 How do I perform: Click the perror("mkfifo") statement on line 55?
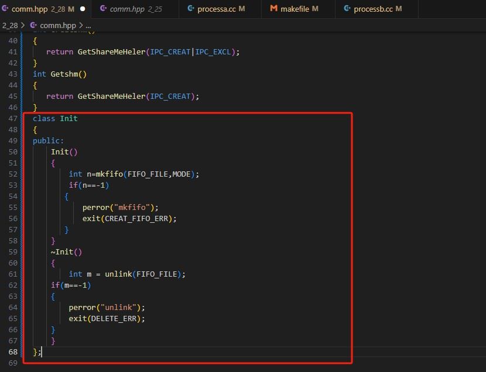click(120, 208)
